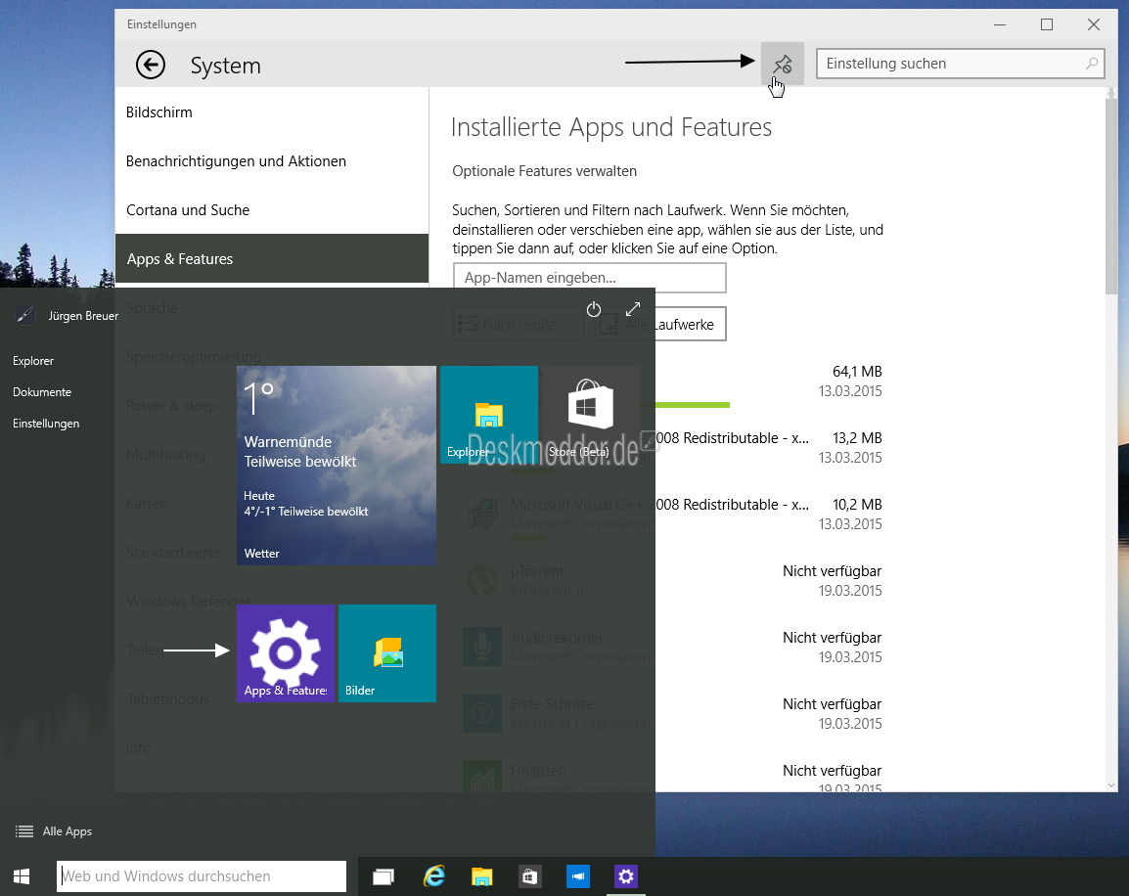This screenshot has width=1129, height=896.
Task: Open Task View in taskbar
Action: point(384,876)
